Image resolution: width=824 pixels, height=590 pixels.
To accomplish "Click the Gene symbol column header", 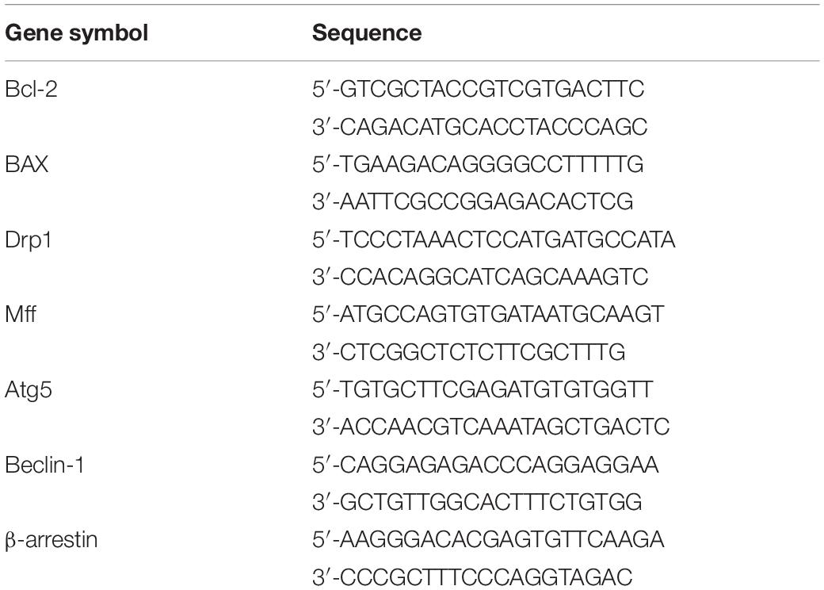I will pos(77,33).
